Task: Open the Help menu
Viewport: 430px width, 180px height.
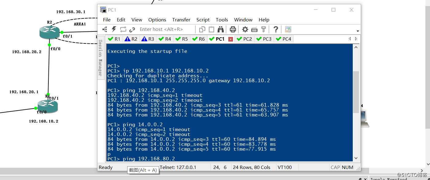Action: (264, 20)
